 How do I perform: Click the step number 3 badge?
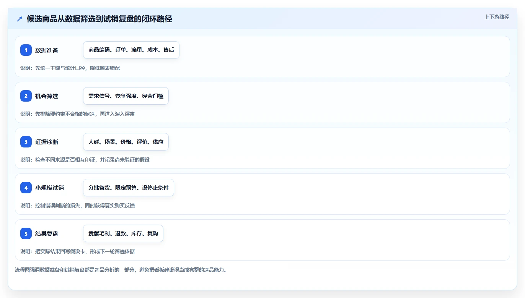pyautogui.click(x=26, y=142)
